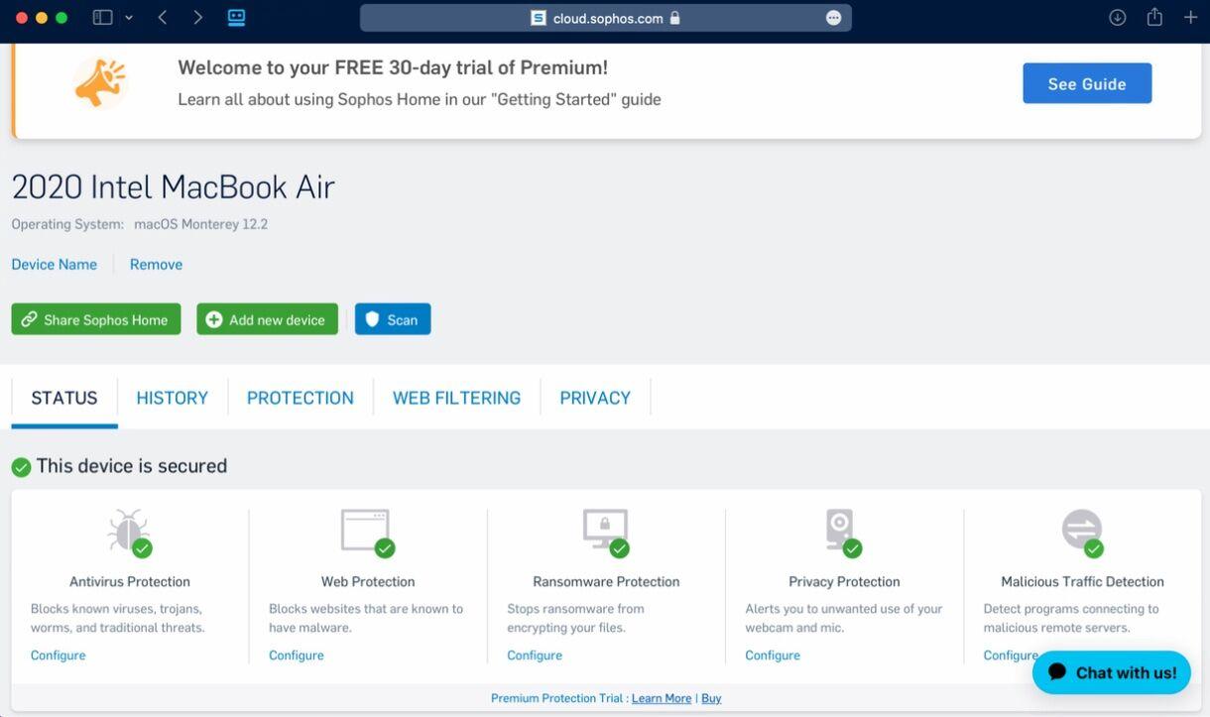Screen dimensions: 1210x717
Task: Open the Chat with us! widget
Action: coord(1112,672)
